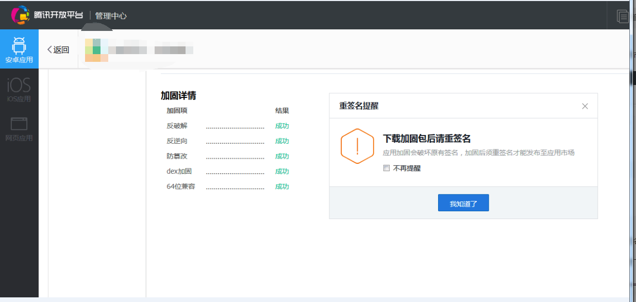Click the blurred app icon thumbnail

coord(96,50)
